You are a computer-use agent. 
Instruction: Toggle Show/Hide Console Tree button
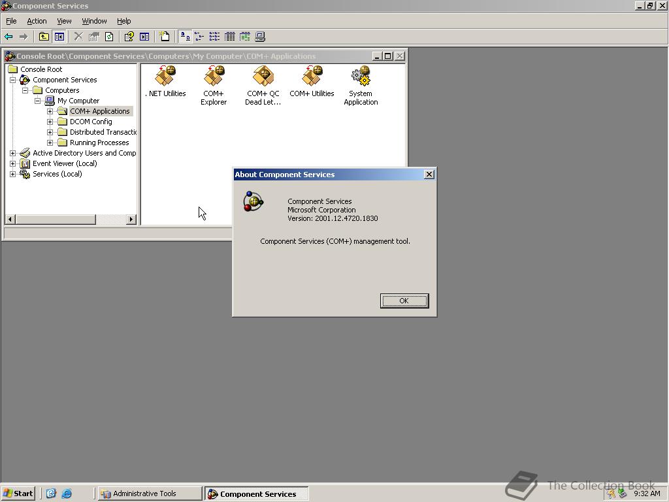click(x=59, y=37)
